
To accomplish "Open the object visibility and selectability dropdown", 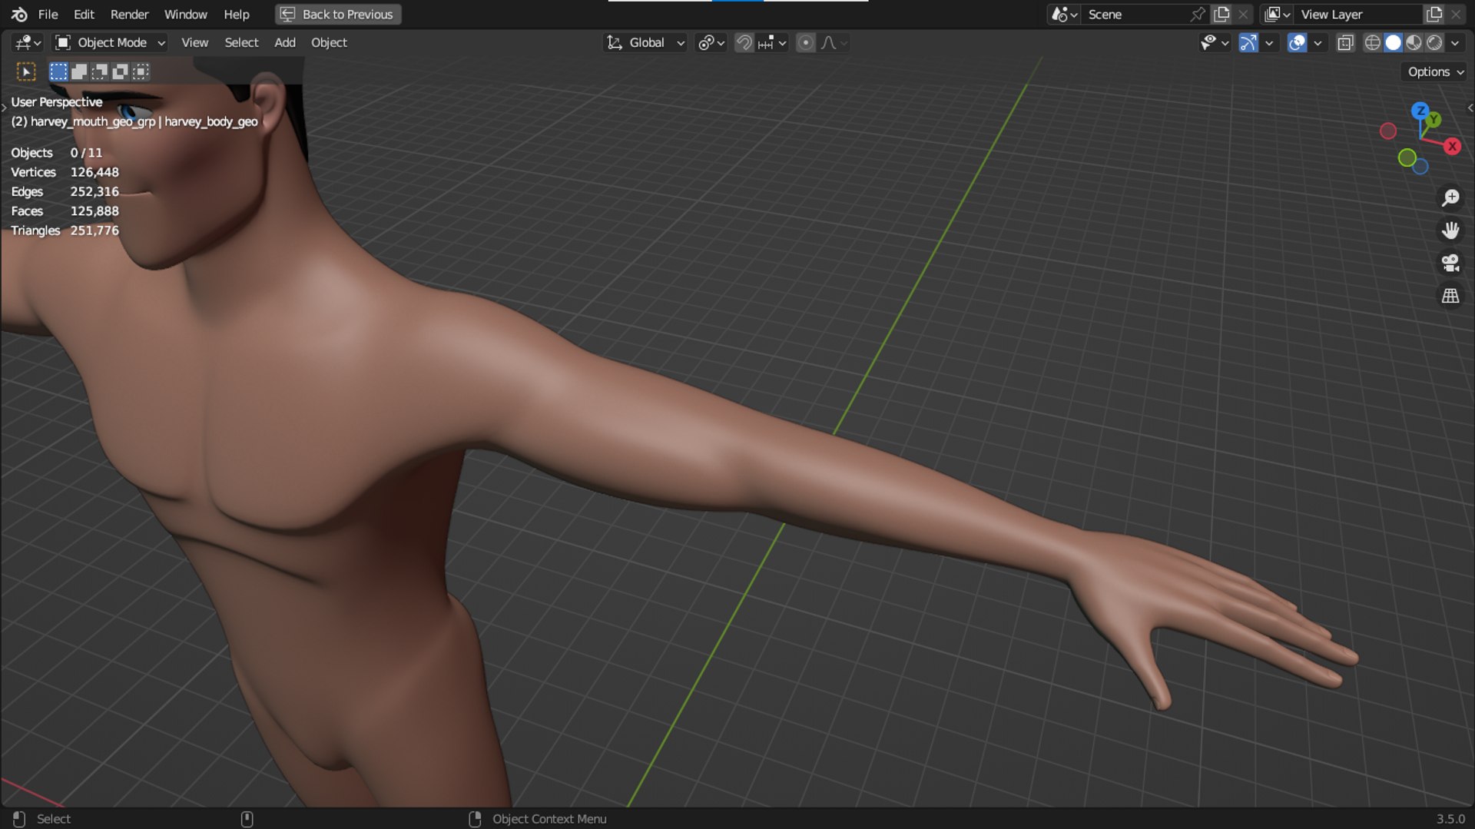I will 1215,43.
